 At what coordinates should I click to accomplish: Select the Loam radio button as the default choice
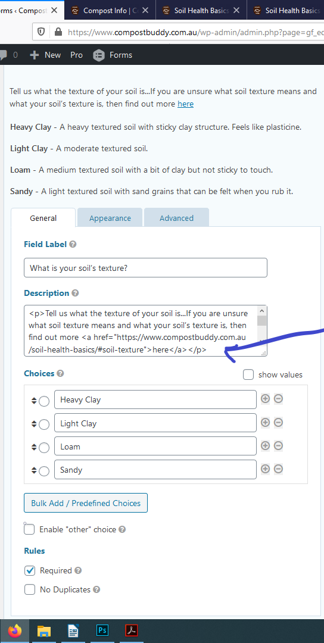click(44, 448)
